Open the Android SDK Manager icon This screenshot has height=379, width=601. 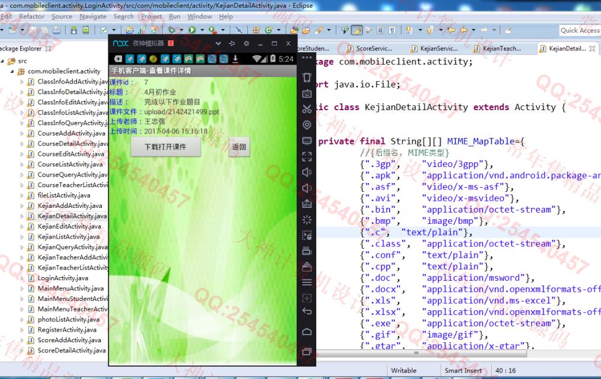(x=73, y=30)
